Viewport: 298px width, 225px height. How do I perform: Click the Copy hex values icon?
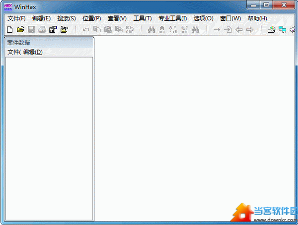[119, 29]
